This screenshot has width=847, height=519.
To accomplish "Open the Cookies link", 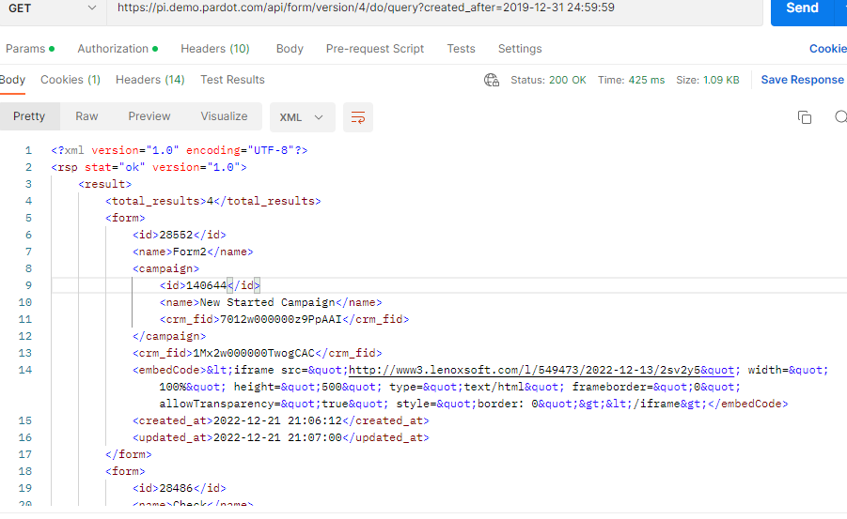I will (x=827, y=49).
